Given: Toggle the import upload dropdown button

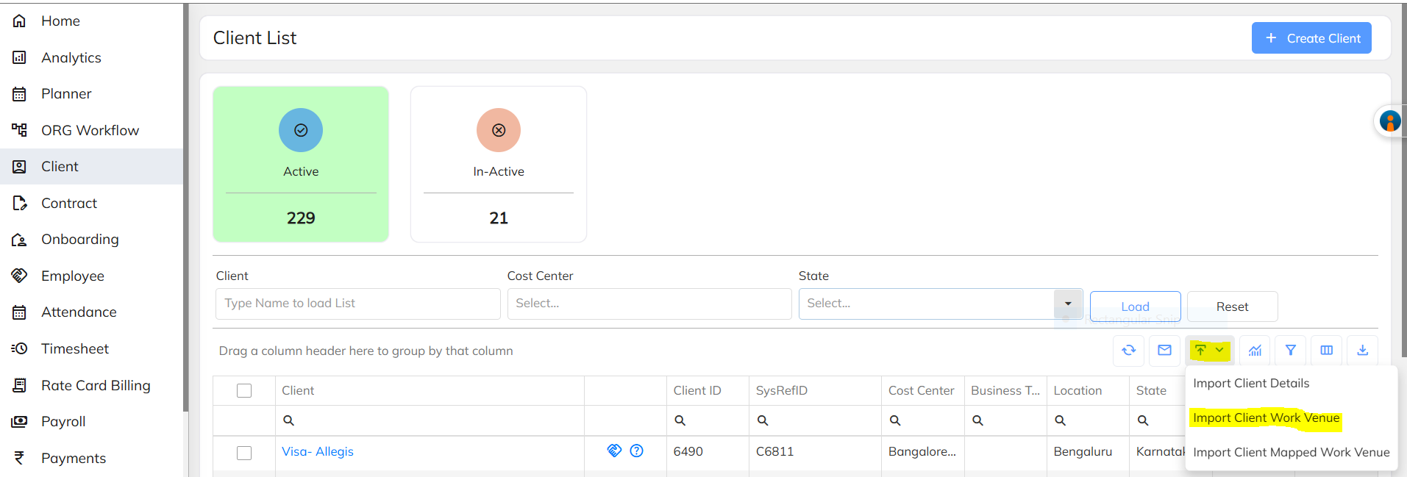Looking at the screenshot, I should coord(1209,351).
